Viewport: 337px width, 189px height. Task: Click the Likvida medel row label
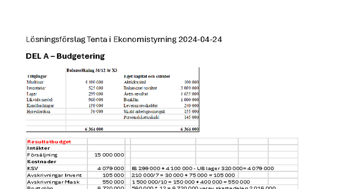point(40,100)
